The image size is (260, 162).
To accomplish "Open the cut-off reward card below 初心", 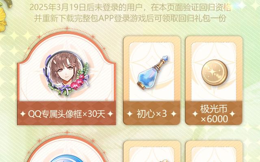I will pos(152,151).
